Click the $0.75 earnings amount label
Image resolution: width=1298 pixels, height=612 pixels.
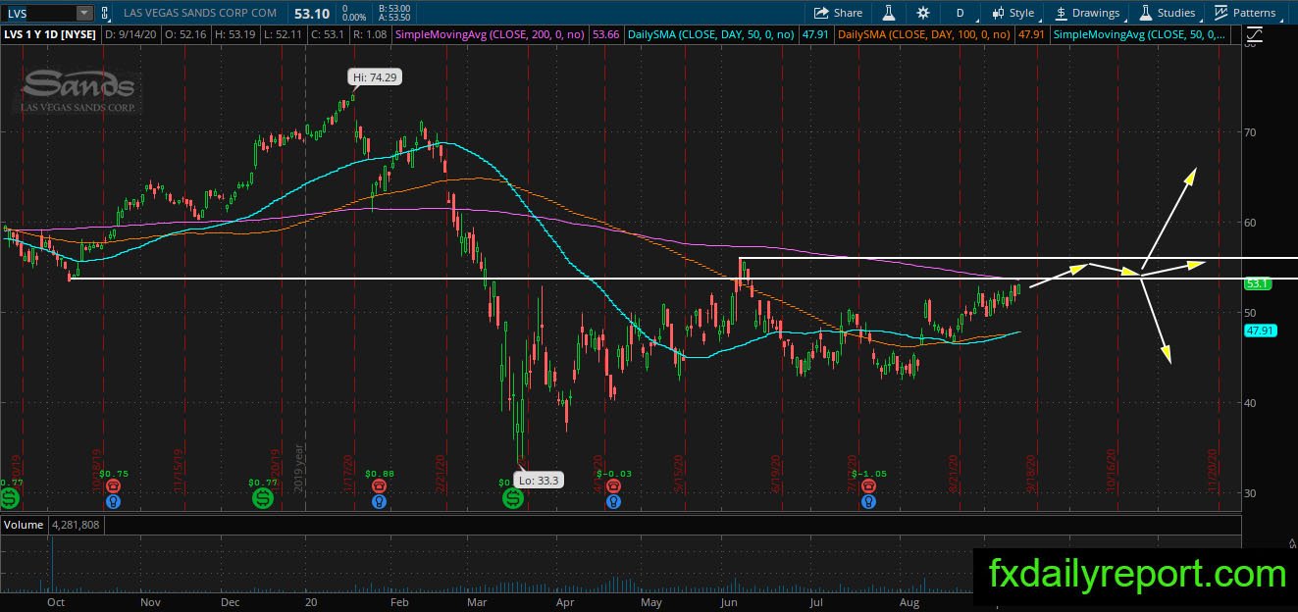(113, 473)
